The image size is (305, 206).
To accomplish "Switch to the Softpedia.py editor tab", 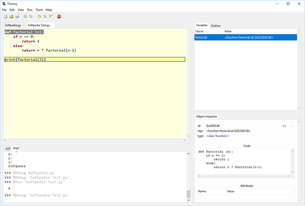I will (x=14, y=25).
